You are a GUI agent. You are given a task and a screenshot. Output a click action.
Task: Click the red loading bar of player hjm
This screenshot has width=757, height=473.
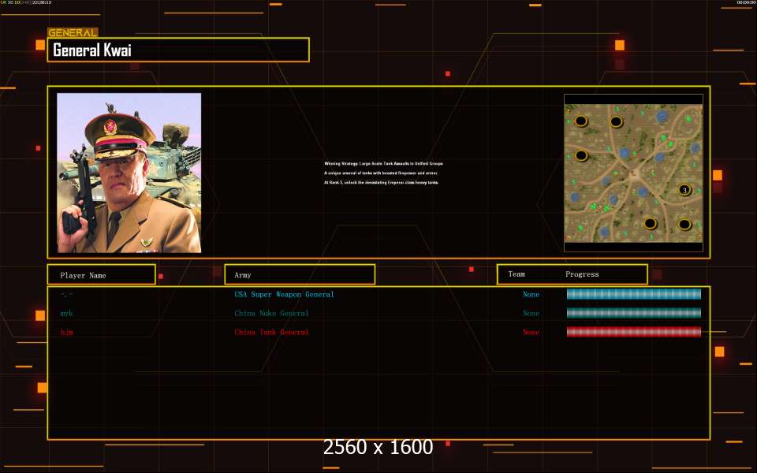[x=633, y=332]
